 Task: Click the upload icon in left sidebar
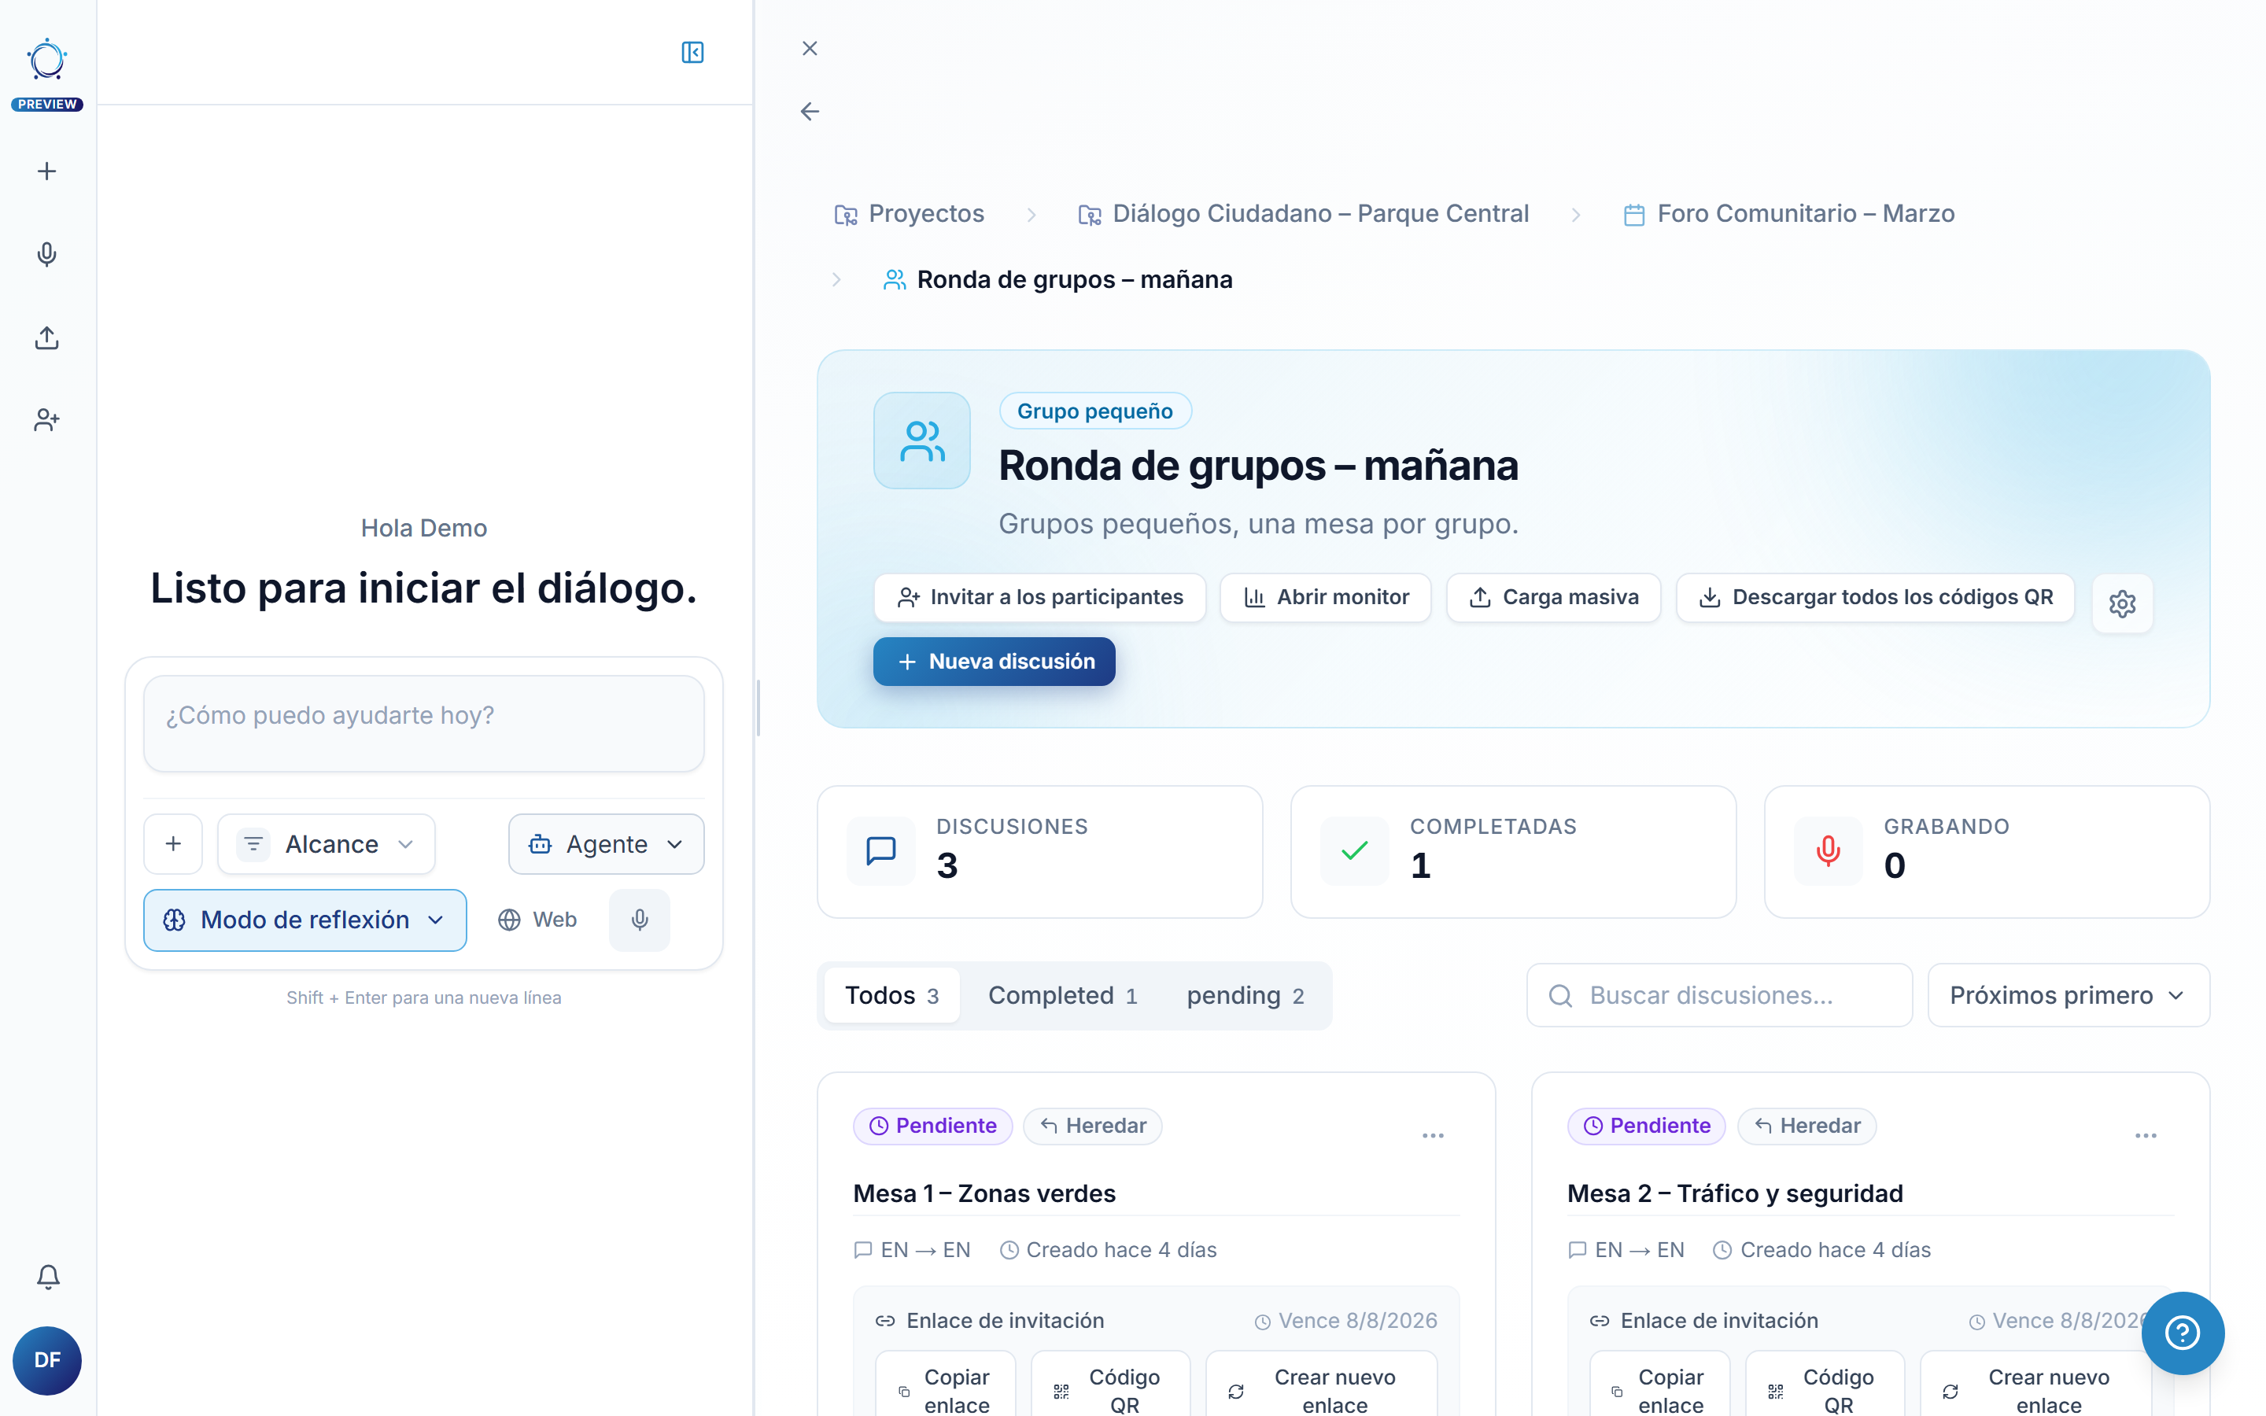[47, 337]
